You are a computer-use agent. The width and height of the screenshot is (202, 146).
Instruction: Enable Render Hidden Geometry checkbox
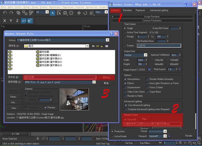pos(147,79)
